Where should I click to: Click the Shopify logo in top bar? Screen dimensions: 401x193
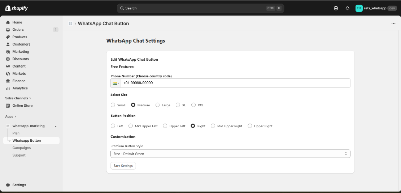click(x=17, y=8)
